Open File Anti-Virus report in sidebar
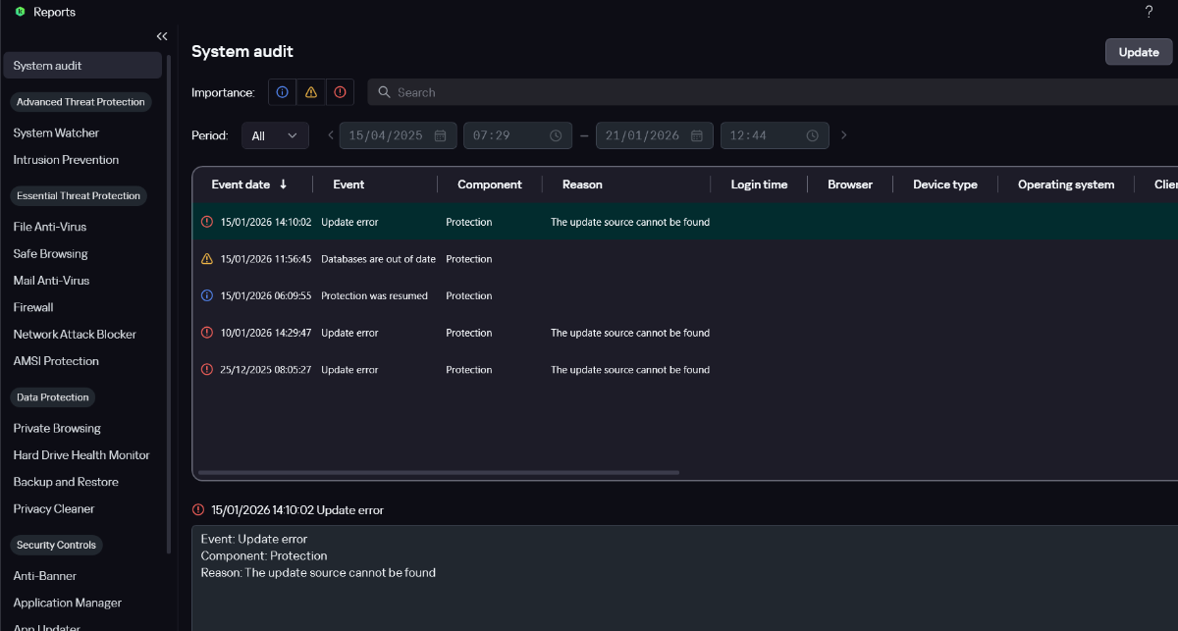Image resolution: width=1178 pixels, height=631 pixels. point(50,227)
